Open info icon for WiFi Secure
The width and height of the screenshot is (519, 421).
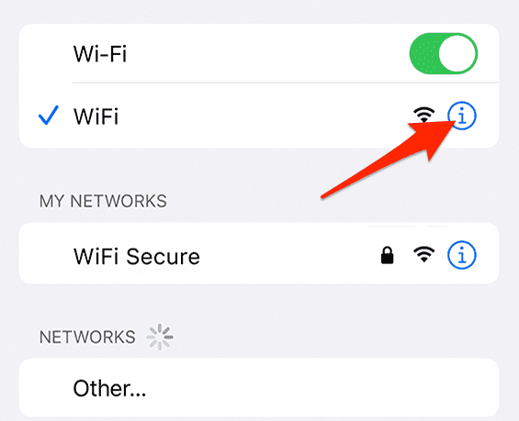[x=462, y=255]
